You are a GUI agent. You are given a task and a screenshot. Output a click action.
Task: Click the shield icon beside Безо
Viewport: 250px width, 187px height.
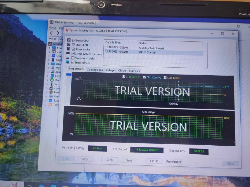click(x=51, y=92)
